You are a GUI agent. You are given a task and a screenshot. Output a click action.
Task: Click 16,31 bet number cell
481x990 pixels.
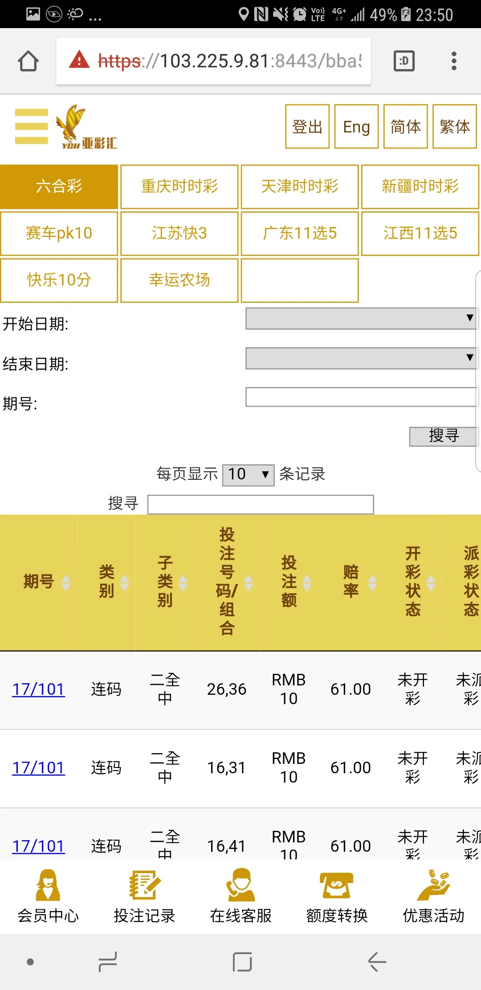pyautogui.click(x=227, y=768)
